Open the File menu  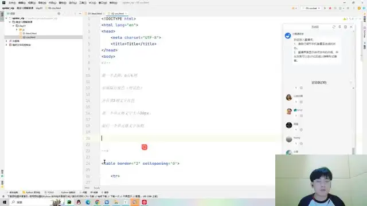(12, 3)
